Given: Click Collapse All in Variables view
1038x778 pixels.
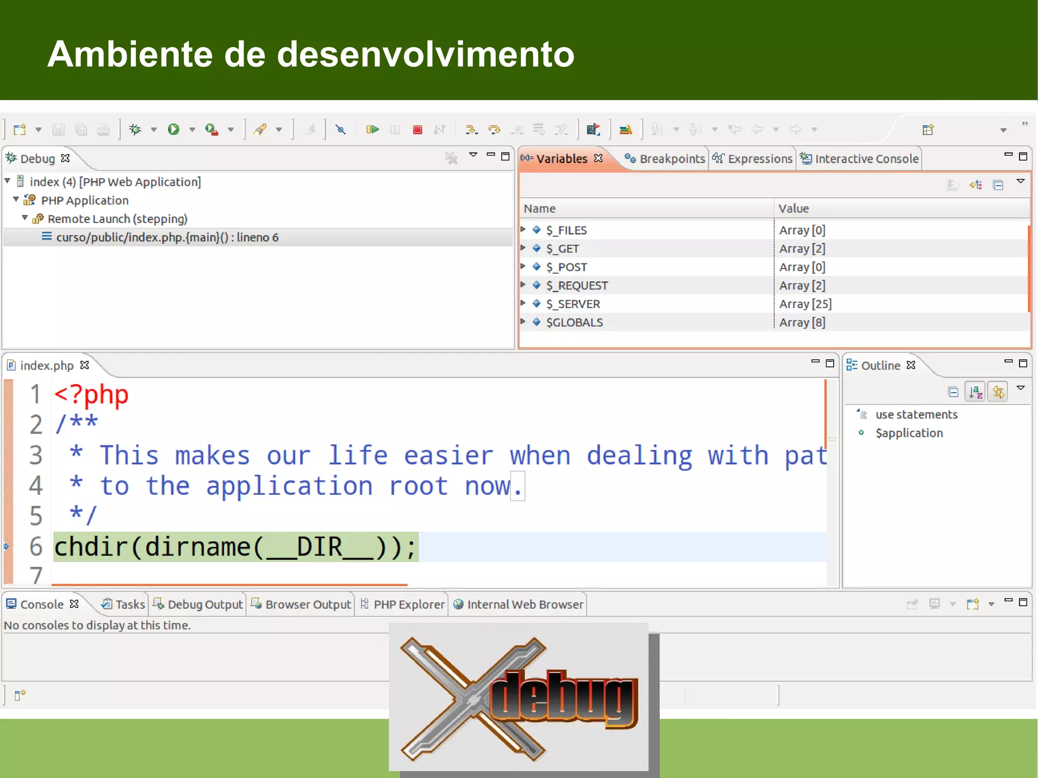Looking at the screenshot, I should (998, 185).
